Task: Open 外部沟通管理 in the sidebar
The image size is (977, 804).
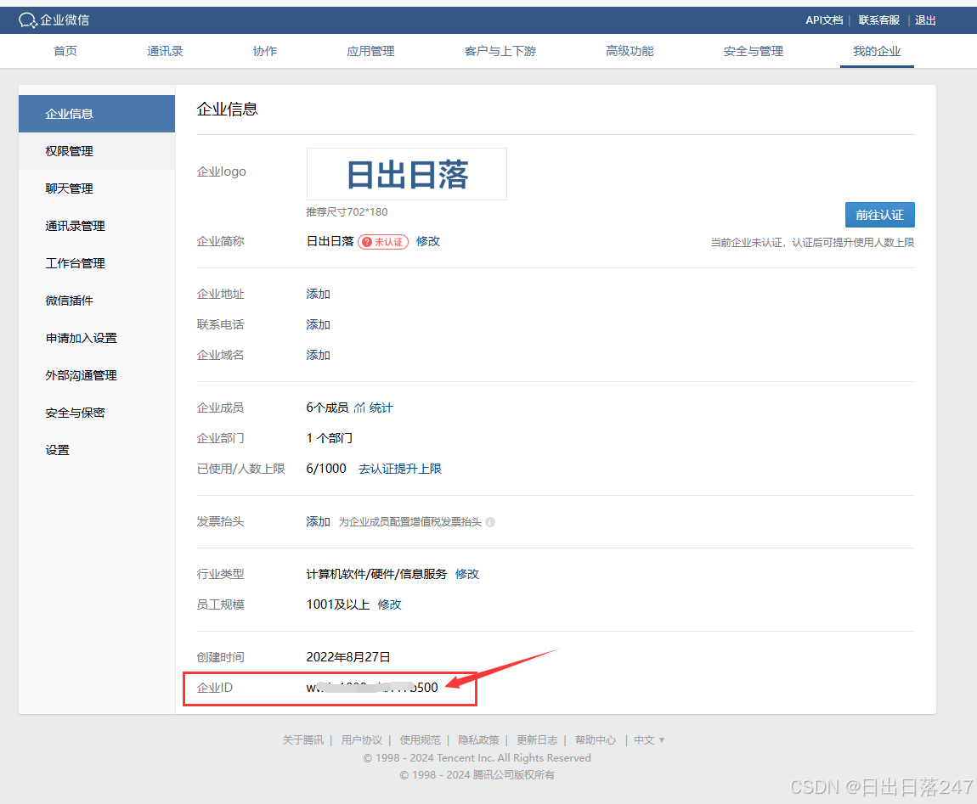Action: (x=97, y=375)
